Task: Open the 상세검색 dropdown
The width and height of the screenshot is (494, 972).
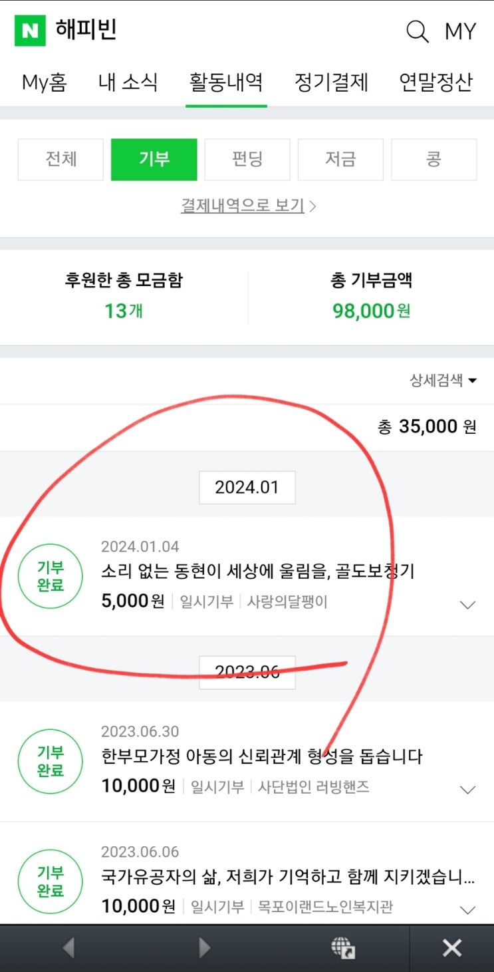Action: pos(443,381)
